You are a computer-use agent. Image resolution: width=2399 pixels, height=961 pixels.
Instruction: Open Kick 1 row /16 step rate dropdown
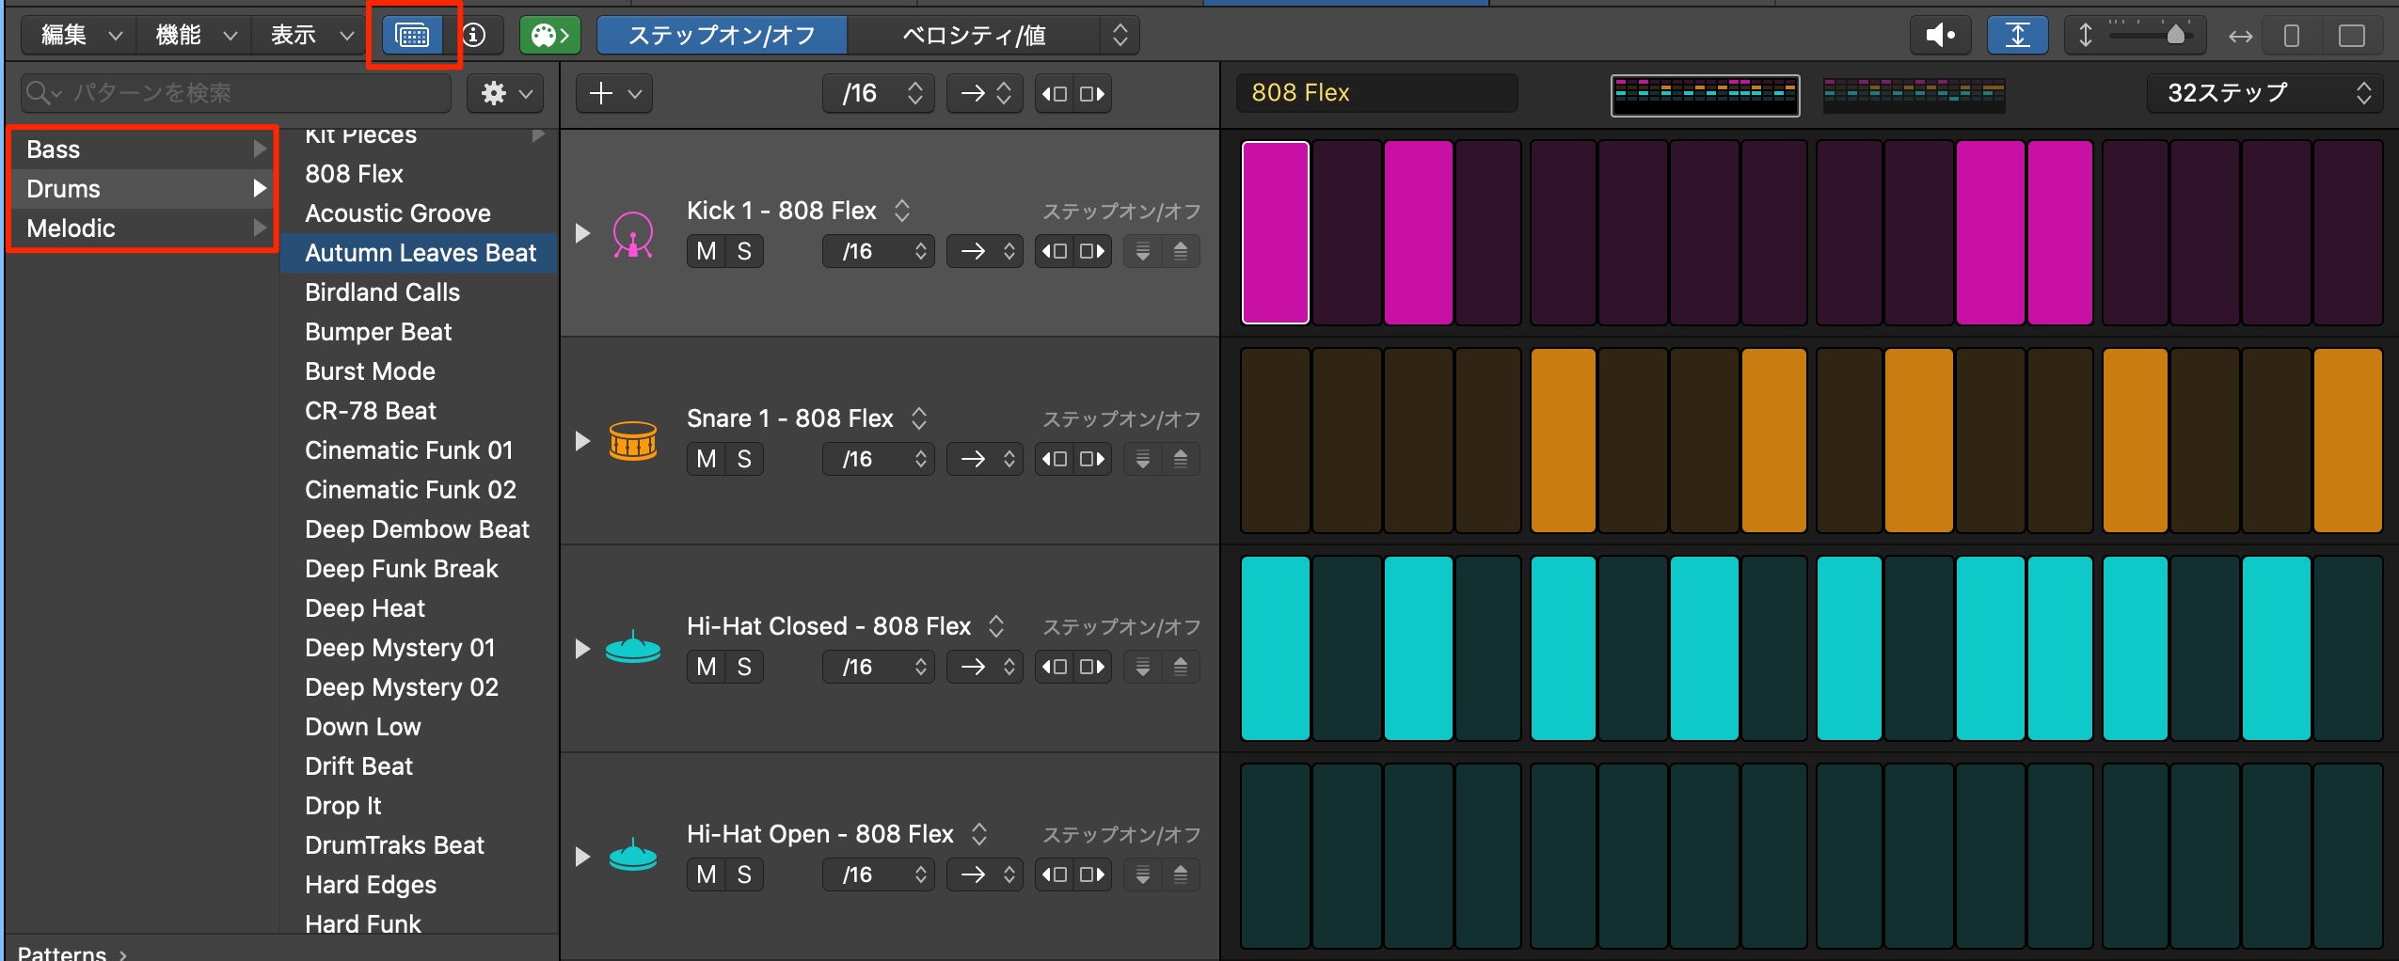coord(879,251)
